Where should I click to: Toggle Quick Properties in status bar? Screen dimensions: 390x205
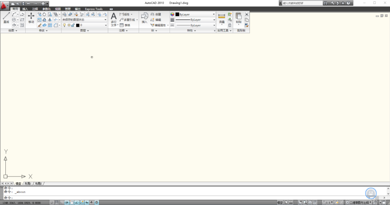click(x=96, y=202)
